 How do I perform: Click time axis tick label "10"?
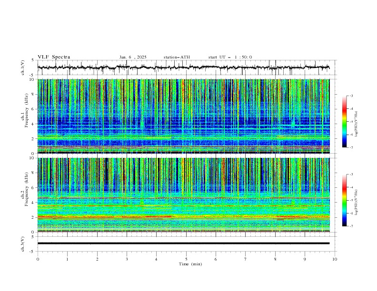[335, 259]
